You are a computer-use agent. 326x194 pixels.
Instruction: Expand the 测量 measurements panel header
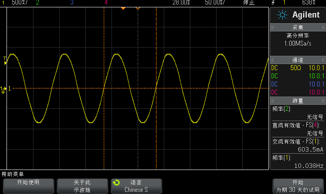[298, 101]
